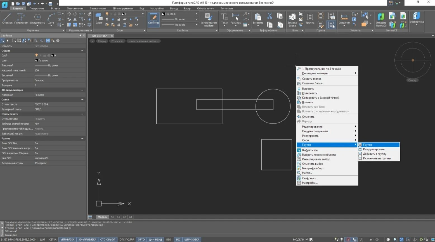Switch to the Построение ribbon tab

point(37,8)
